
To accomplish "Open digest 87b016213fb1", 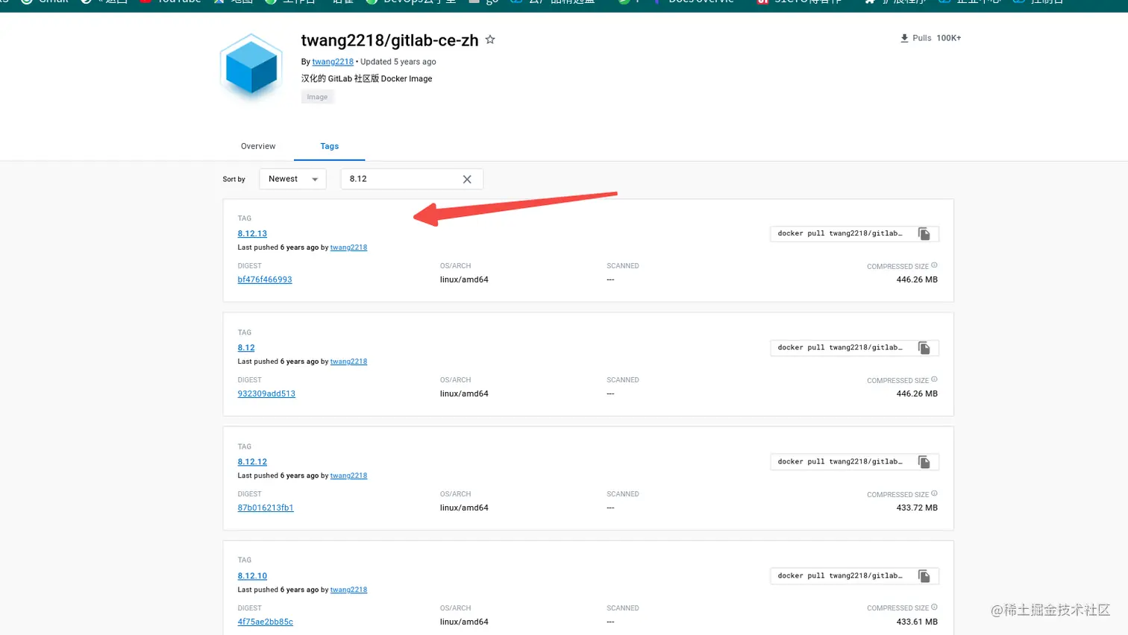I will (x=266, y=508).
